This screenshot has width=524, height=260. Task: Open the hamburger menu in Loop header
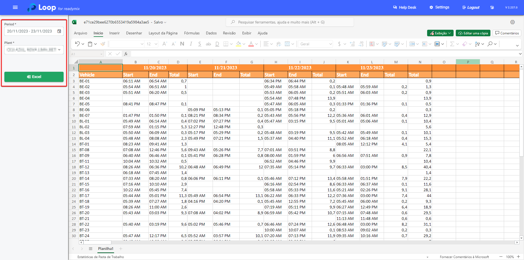15,7
